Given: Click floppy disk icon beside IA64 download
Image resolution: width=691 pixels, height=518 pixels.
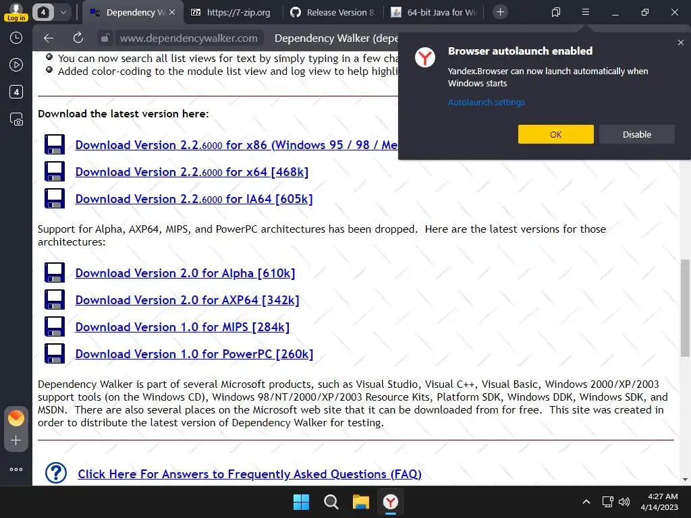Looking at the screenshot, I should pos(55,198).
